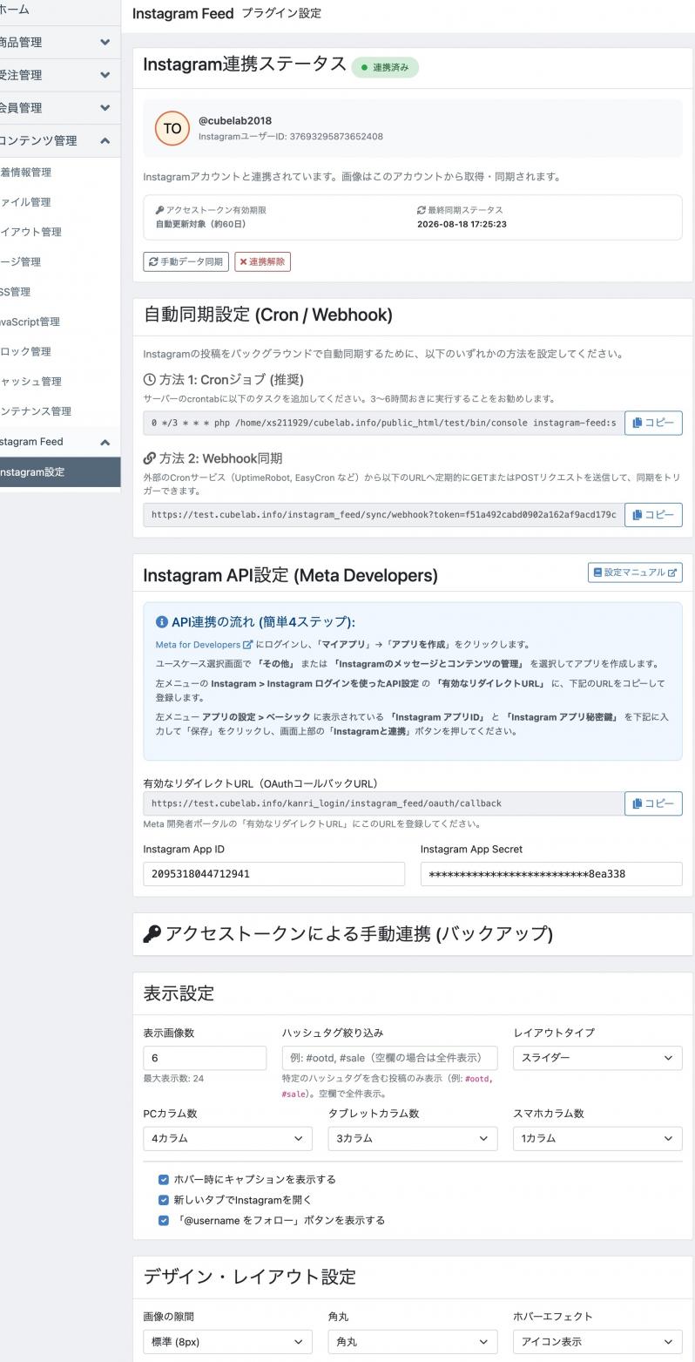Click the Instagram App Secret field
The width and height of the screenshot is (695, 1362).
[551, 874]
